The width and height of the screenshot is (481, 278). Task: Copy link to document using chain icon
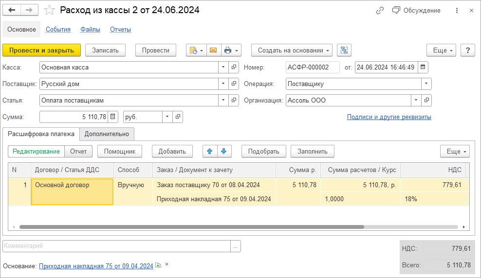(x=380, y=10)
